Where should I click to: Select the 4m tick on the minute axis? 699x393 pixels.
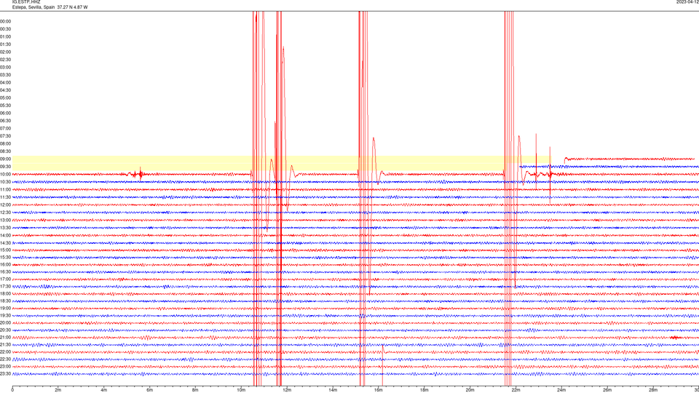pos(103,390)
